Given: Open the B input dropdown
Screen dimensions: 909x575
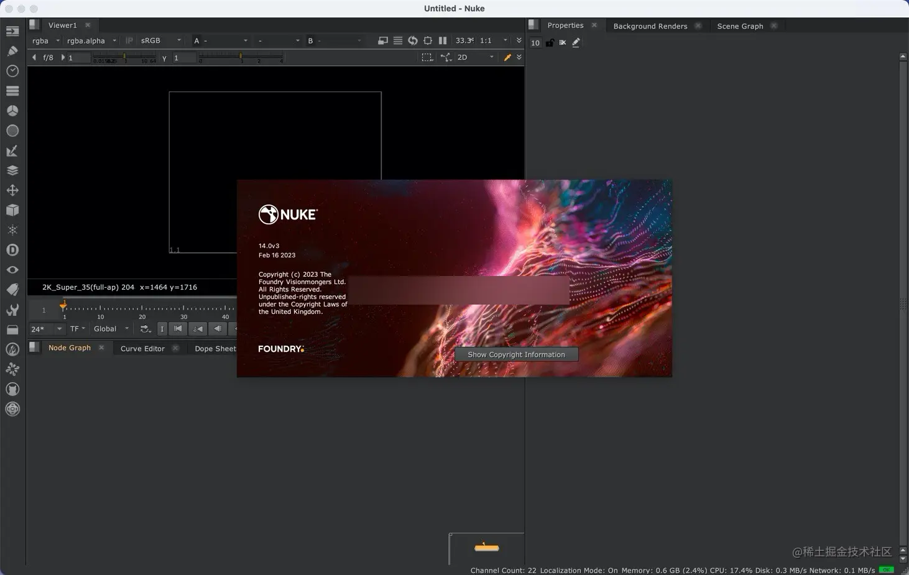Looking at the screenshot, I should point(334,40).
